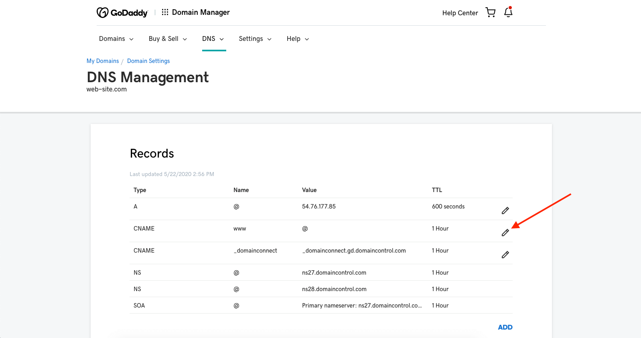Screen dimensions: 641x338
Task: Click the GoDaddy logo
Action: pyautogui.click(x=122, y=13)
